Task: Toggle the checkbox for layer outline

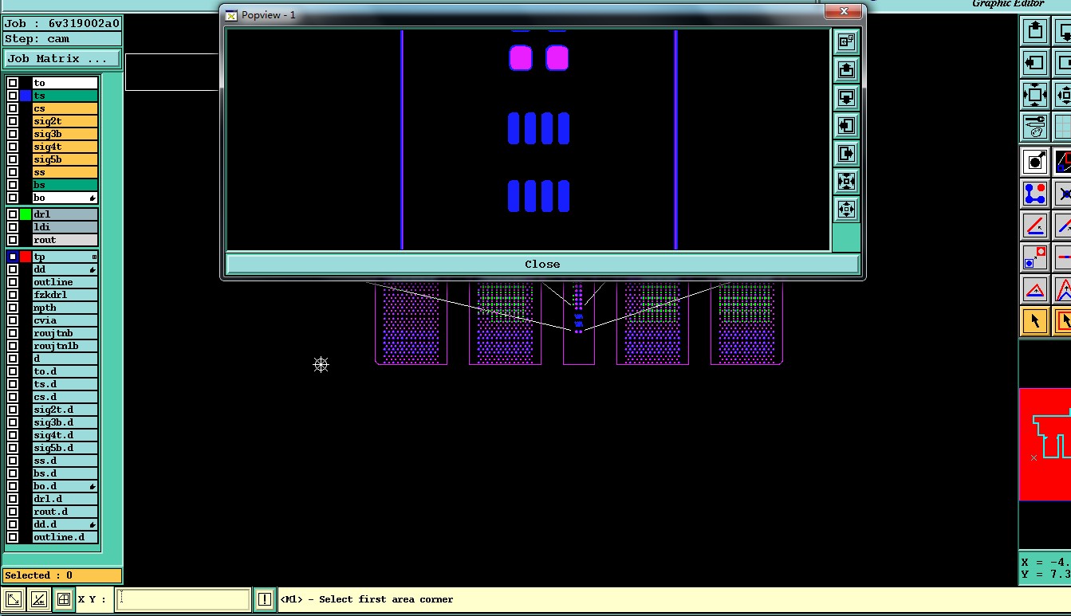Action: pos(13,282)
